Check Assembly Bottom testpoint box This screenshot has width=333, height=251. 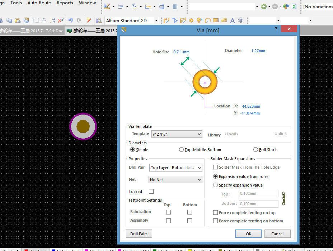point(190,221)
